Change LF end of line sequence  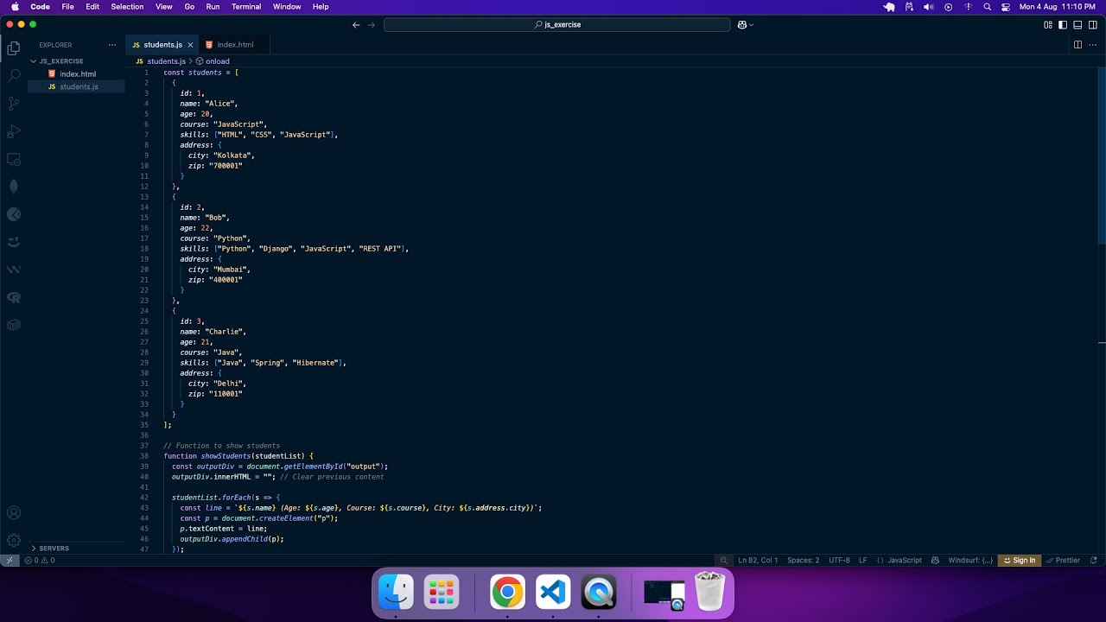click(862, 561)
